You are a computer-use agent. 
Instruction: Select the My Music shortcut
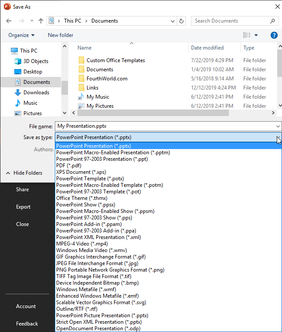click(98, 97)
